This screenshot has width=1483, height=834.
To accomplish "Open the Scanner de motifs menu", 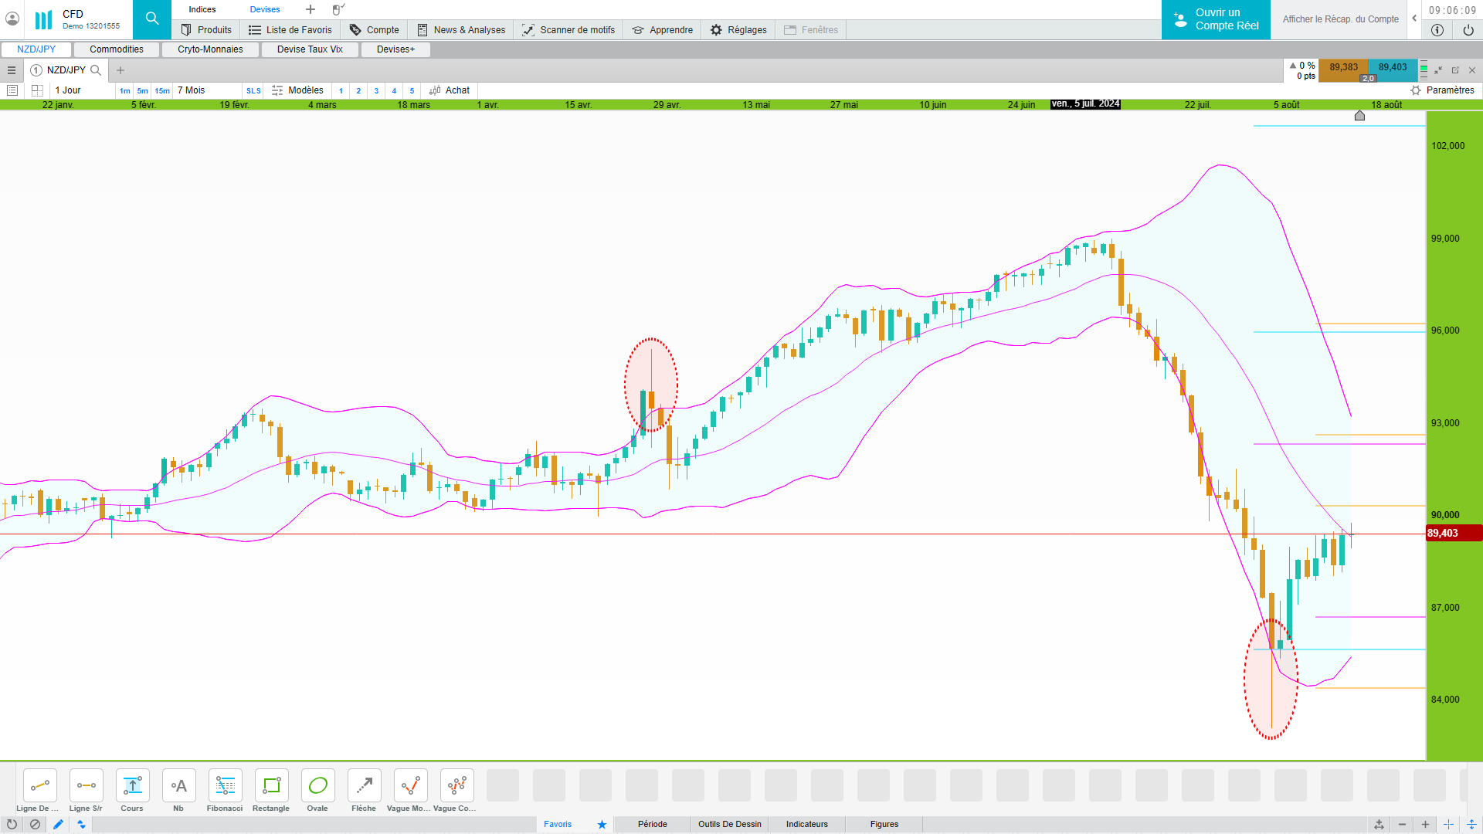I will 568,30.
